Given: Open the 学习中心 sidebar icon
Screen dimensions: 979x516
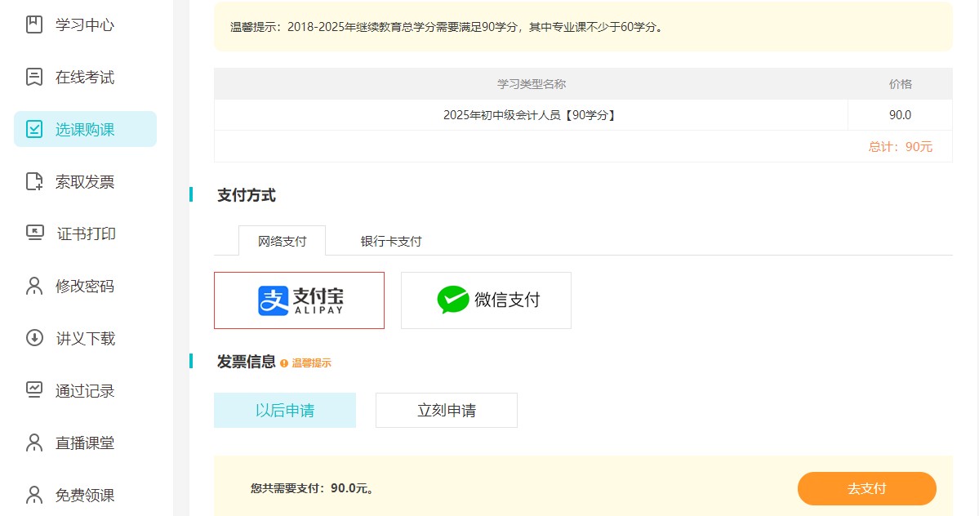Looking at the screenshot, I should 33,24.
